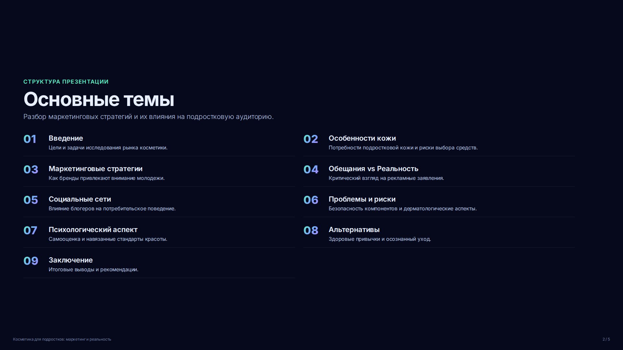Click 'Потребности подростковой кожи…' description
This screenshot has height=350, width=623.
coord(403,148)
